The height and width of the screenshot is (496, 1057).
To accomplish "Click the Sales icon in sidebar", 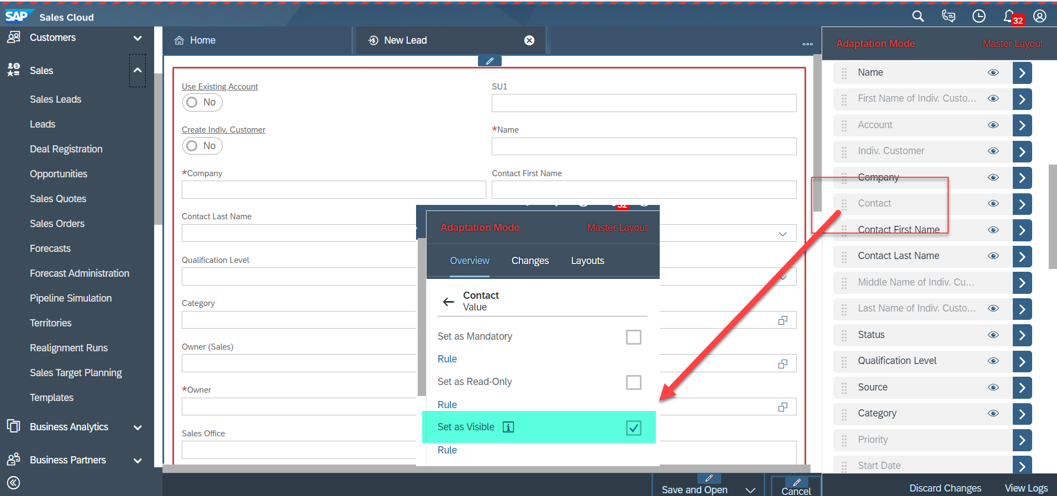I will click(13, 70).
